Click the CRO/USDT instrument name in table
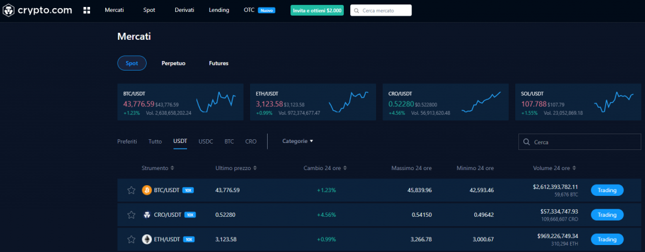The height and width of the screenshot is (252, 645). coord(168,215)
